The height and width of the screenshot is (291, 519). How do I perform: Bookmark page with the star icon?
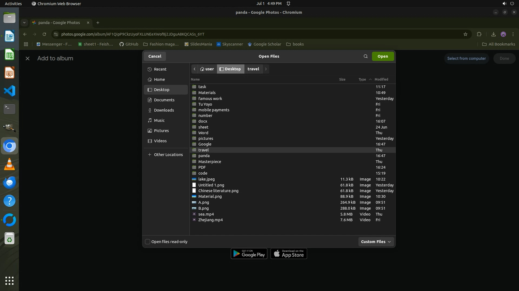(x=465, y=34)
